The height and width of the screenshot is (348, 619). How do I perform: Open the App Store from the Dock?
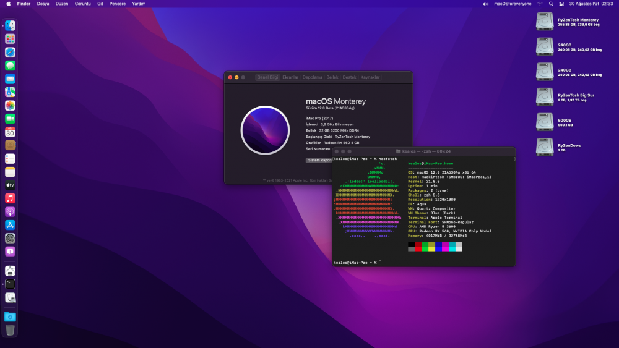[x=11, y=225]
